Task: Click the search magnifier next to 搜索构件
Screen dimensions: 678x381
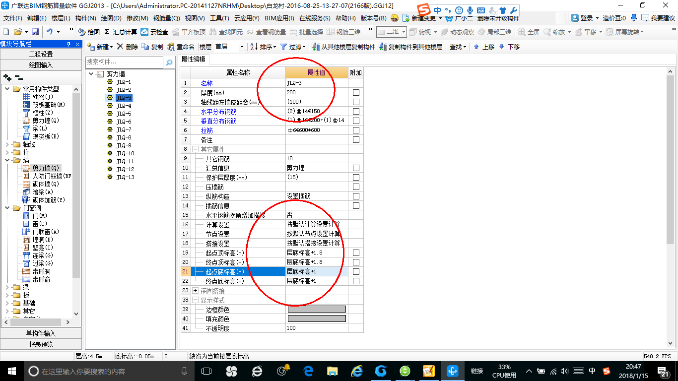Action: point(169,63)
